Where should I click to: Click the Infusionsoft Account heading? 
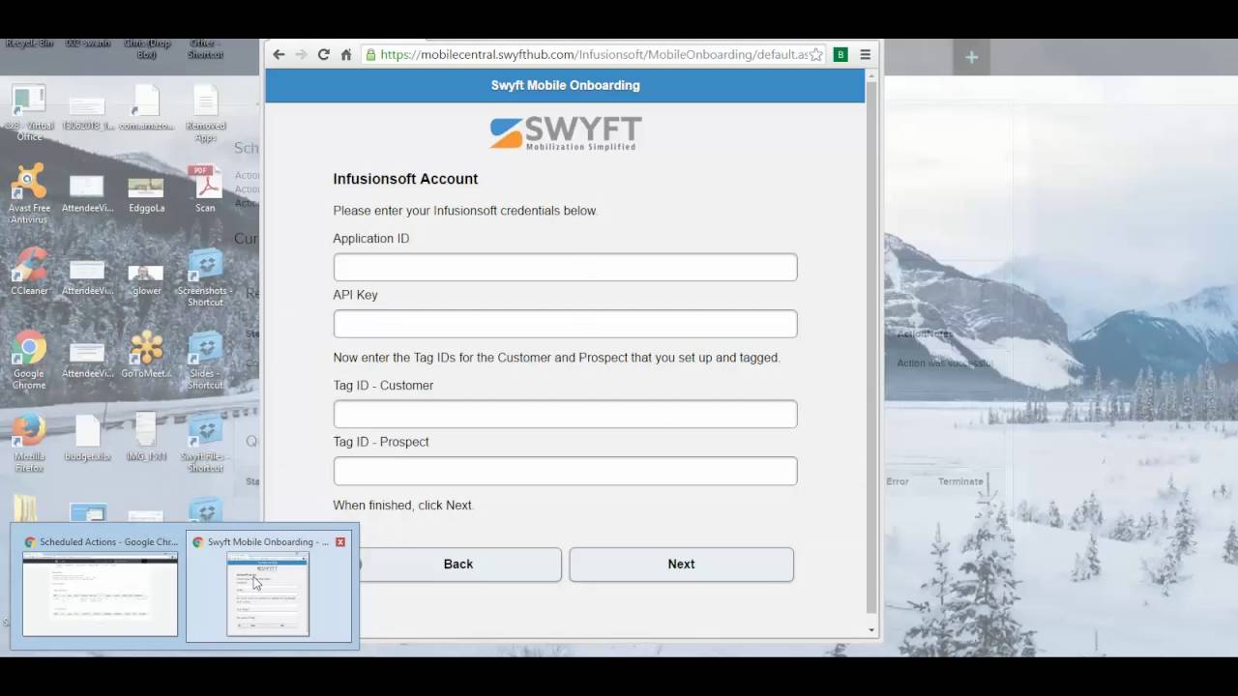[405, 179]
